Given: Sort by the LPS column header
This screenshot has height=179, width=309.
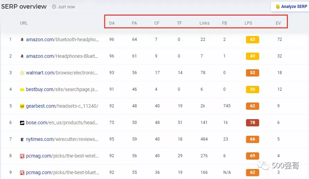Looking at the screenshot, I should pyautogui.click(x=248, y=23).
